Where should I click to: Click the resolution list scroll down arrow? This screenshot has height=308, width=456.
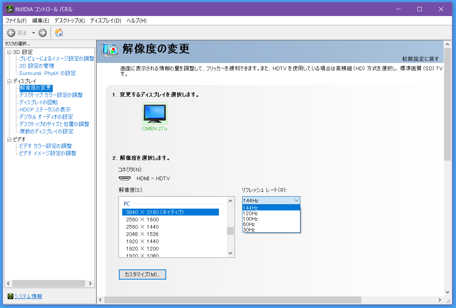pyautogui.click(x=230, y=253)
